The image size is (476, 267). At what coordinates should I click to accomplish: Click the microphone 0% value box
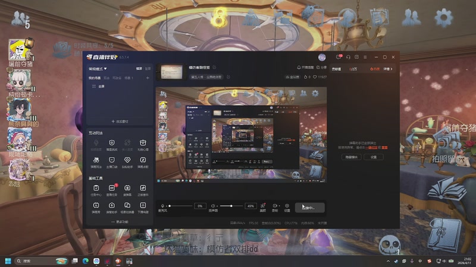[x=200, y=206]
